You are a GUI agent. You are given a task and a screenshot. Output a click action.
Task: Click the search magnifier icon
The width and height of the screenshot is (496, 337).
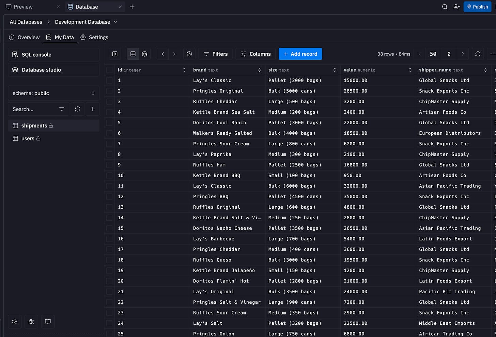(x=445, y=7)
